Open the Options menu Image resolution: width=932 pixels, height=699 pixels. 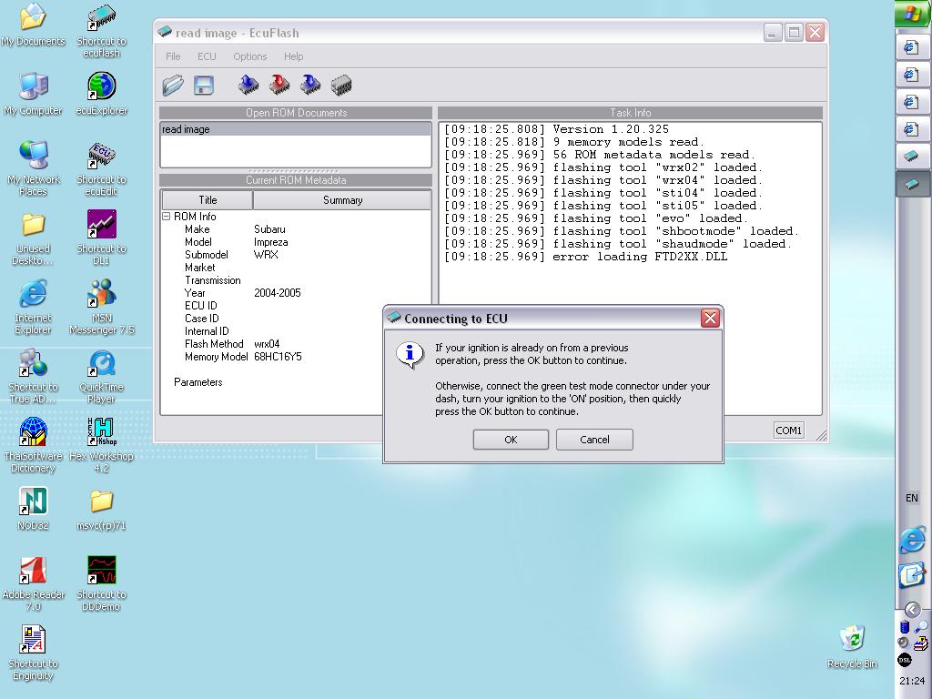(249, 56)
